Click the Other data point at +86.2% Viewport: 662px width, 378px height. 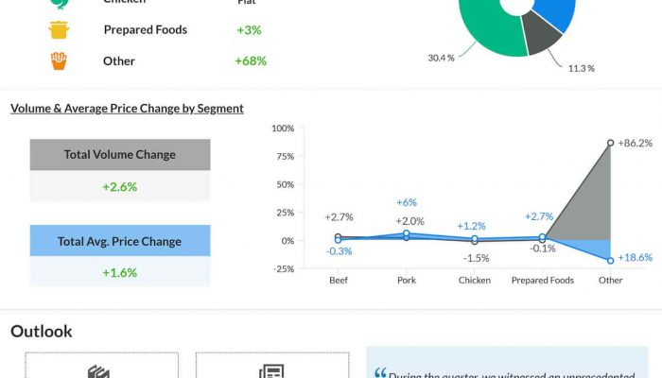pos(610,143)
